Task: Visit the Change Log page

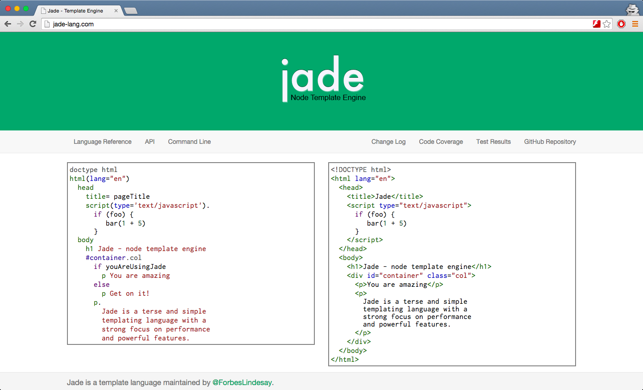Action: pyautogui.click(x=388, y=142)
